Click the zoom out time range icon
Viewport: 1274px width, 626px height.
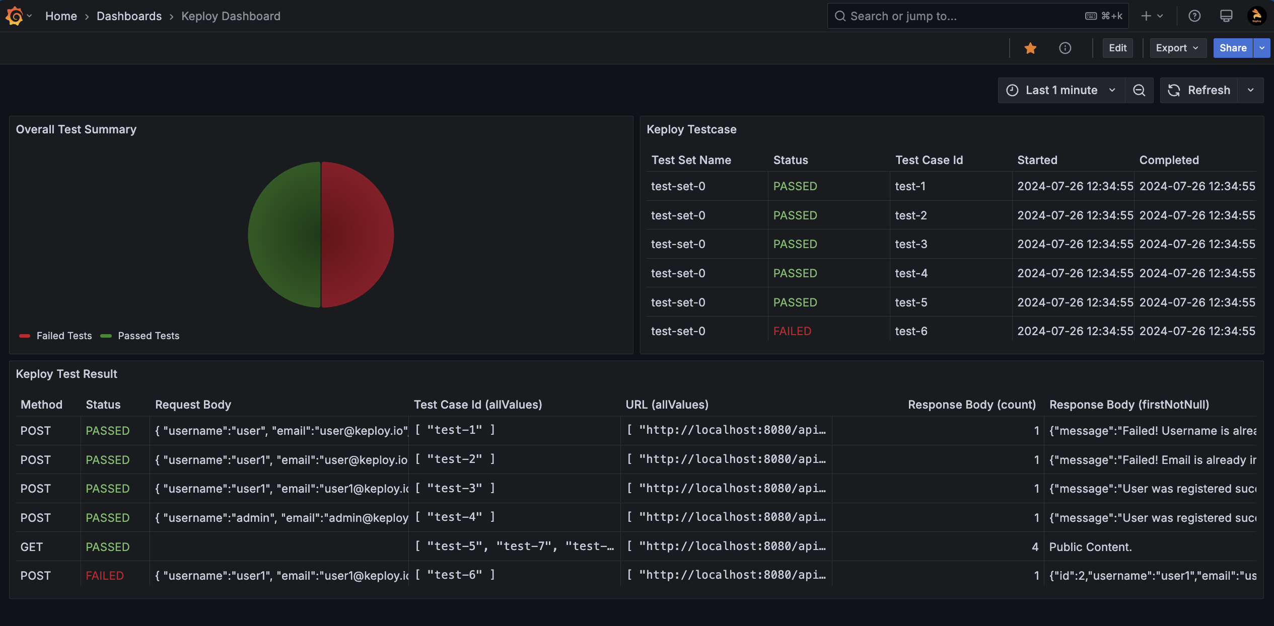coord(1139,90)
